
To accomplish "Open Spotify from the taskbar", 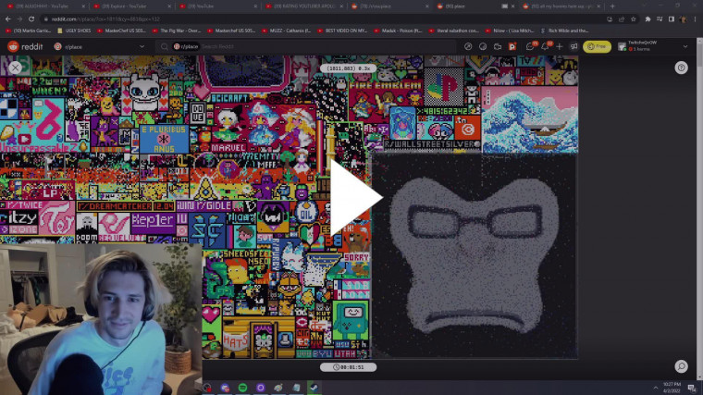I will pyautogui.click(x=242, y=388).
